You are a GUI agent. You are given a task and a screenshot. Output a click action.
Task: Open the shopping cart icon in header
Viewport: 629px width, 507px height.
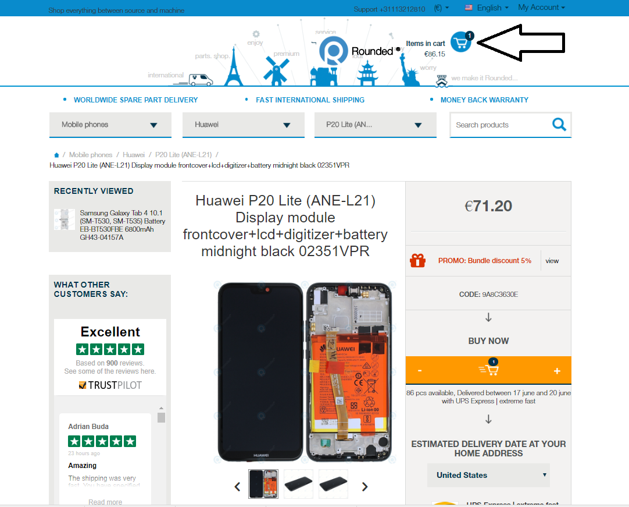tap(461, 42)
